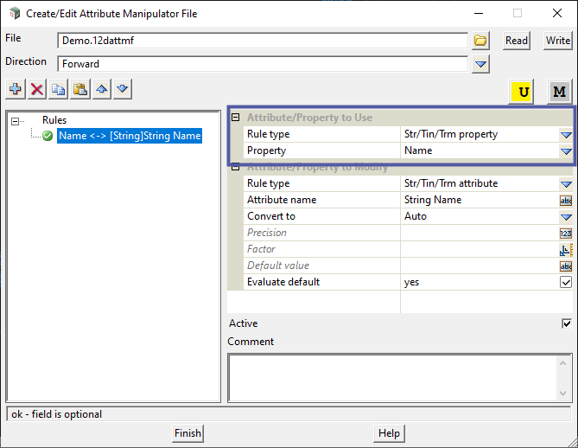Click the add rule plus icon
Image resolution: width=578 pixels, height=448 pixels.
pyautogui.click(x=16, y=89)
